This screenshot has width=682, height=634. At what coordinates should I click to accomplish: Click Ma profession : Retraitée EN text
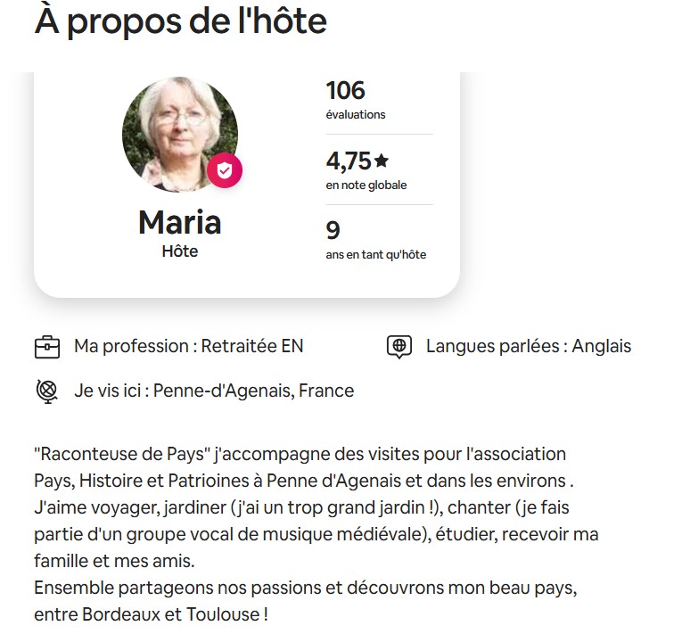point(188,346)
